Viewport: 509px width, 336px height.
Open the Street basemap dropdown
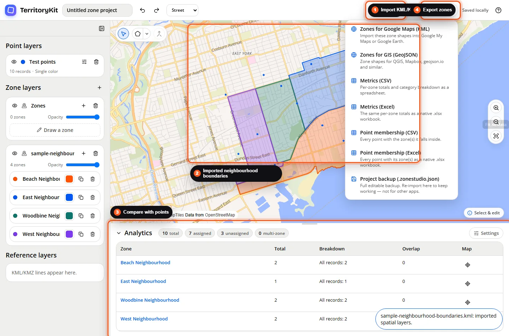pyautogui.click(x=182, y=10)
